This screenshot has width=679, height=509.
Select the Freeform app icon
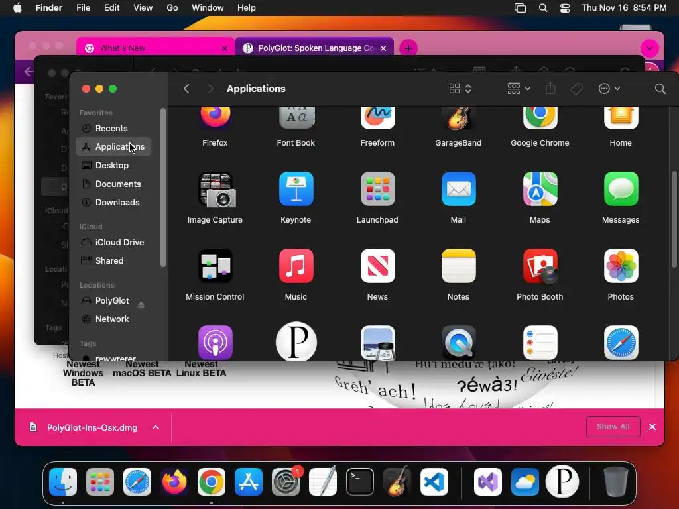[377, 117]
